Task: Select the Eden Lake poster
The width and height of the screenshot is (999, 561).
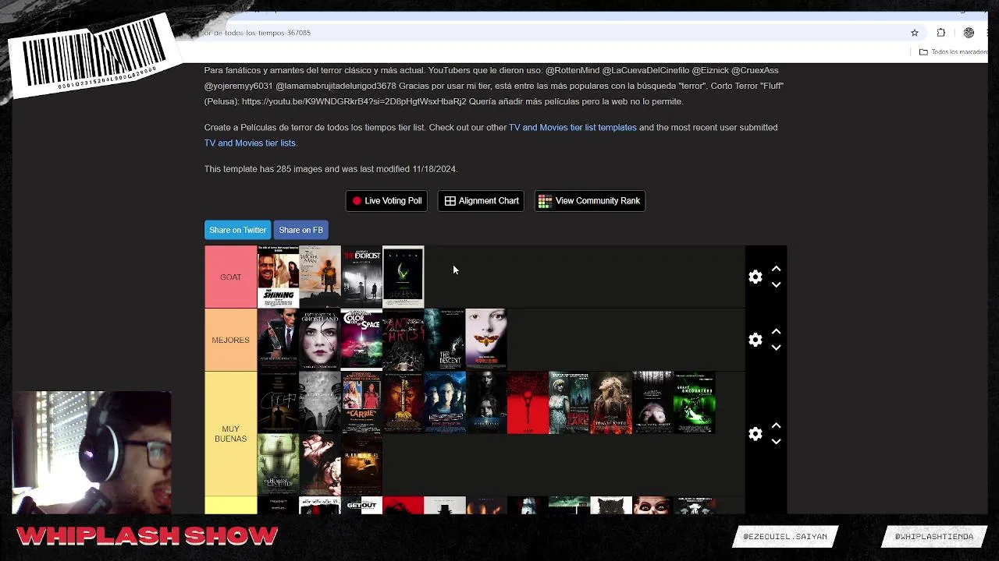Action: 570,403
